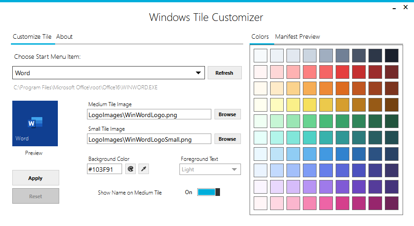The image size is (414, 226).
Task: Click the Small Tile Image path field
Action: point(149,139)
